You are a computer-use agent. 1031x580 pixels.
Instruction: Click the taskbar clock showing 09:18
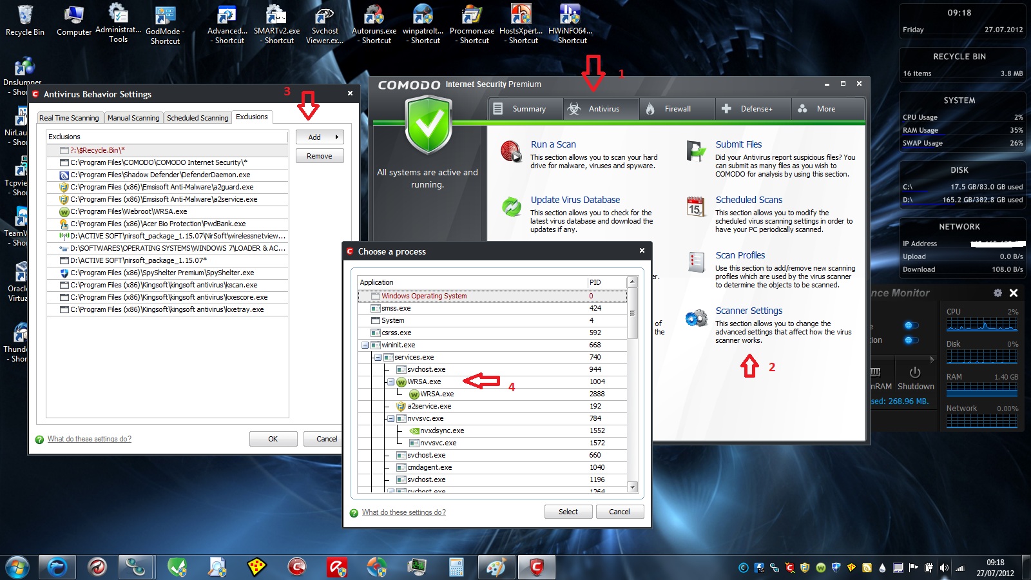coord(995,568)
